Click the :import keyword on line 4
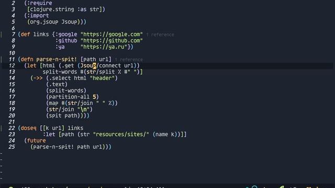335x188 pixels. coord(38,16)
